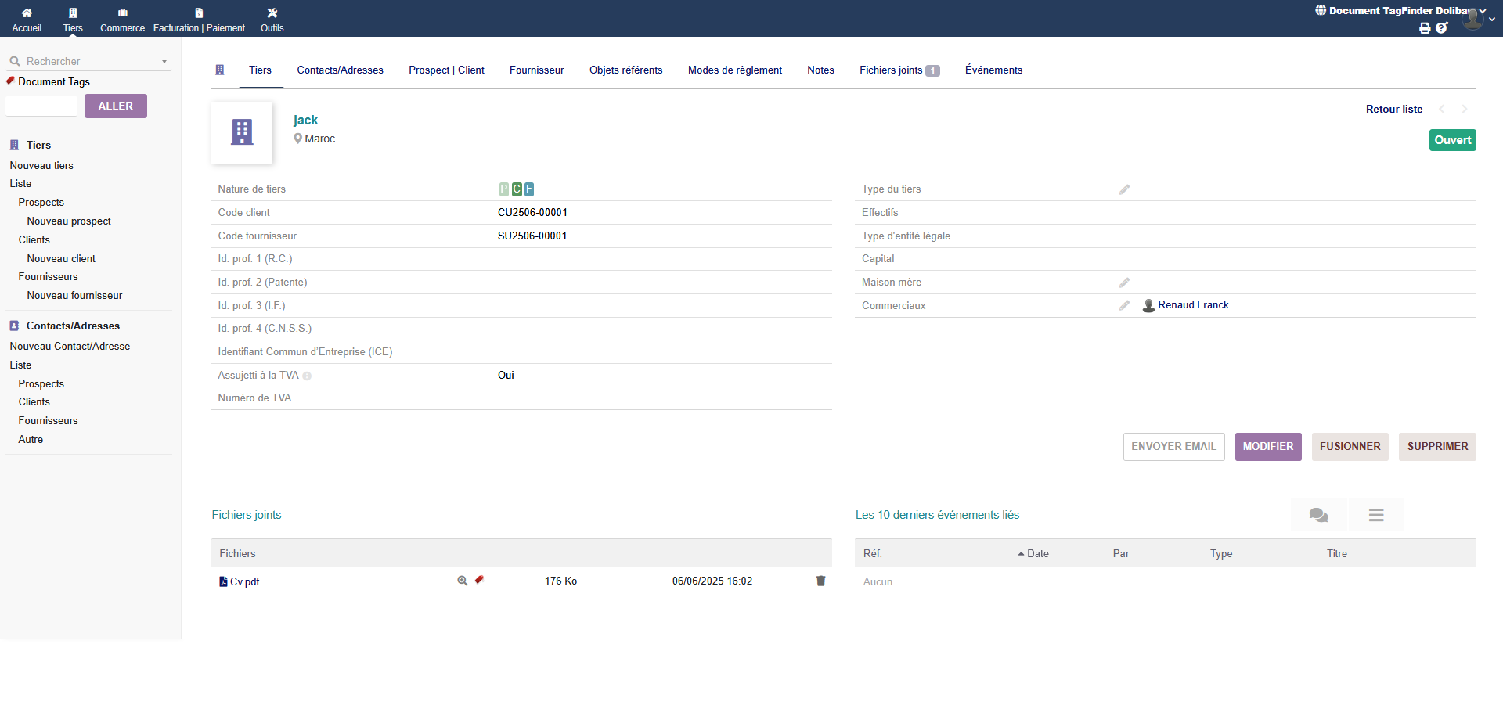Open the user avatar dropdown menu
Image resolution: width=1503 pixels, height=709 pixels.
click(1476, 19)
